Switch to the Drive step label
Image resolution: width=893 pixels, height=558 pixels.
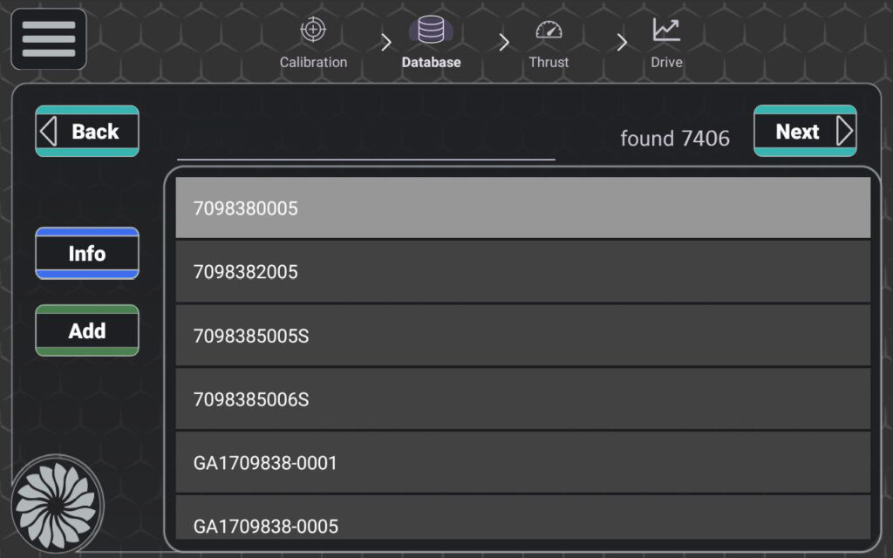666,63
